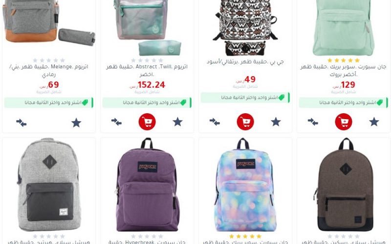The height and width of the screenshot is (244, 391).
Task: Favorite the Melange grey-brown backpack with star icon
Action: tap(76, 122)
